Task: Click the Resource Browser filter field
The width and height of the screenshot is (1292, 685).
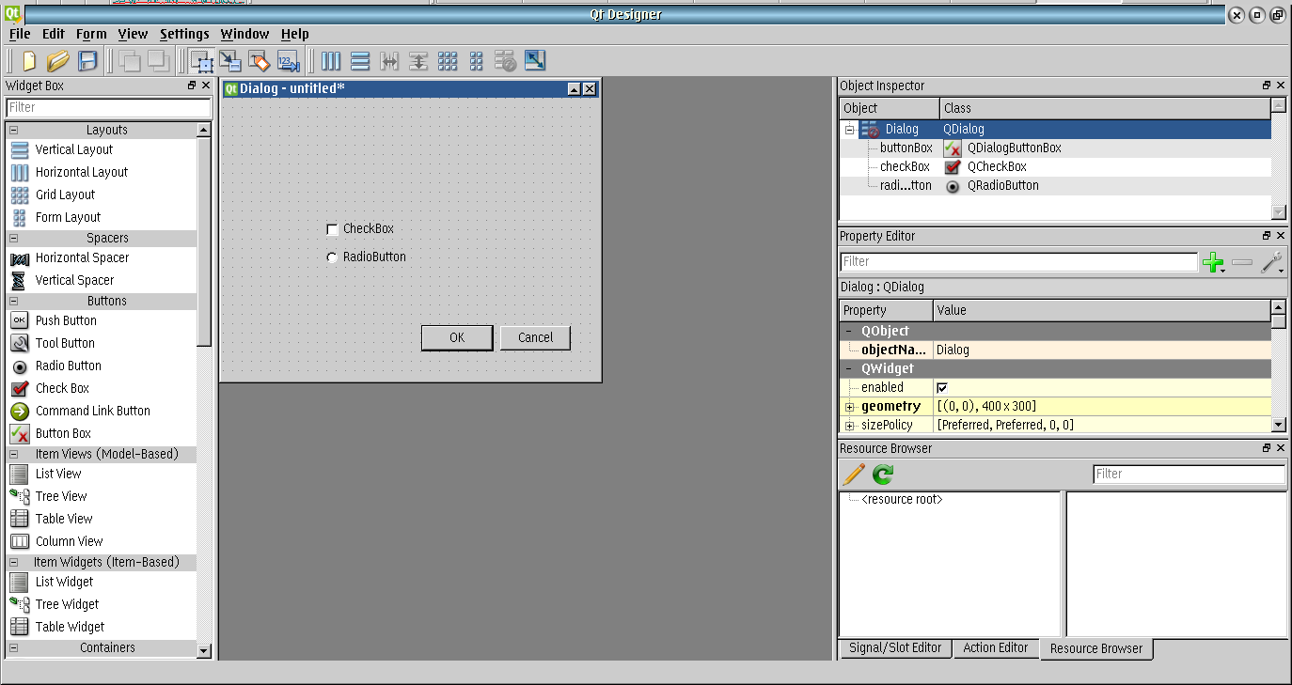Action: point(1190,475)
